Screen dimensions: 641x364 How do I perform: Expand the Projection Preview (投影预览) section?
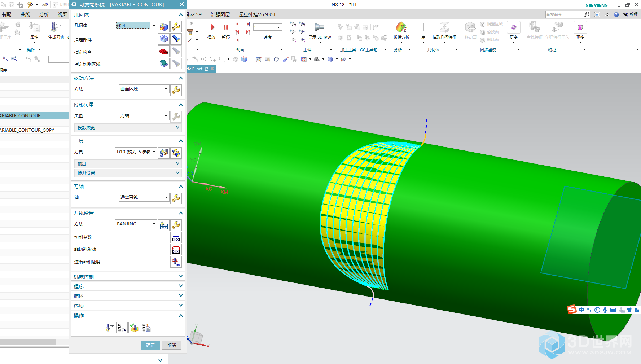click(x=128, y=128)
